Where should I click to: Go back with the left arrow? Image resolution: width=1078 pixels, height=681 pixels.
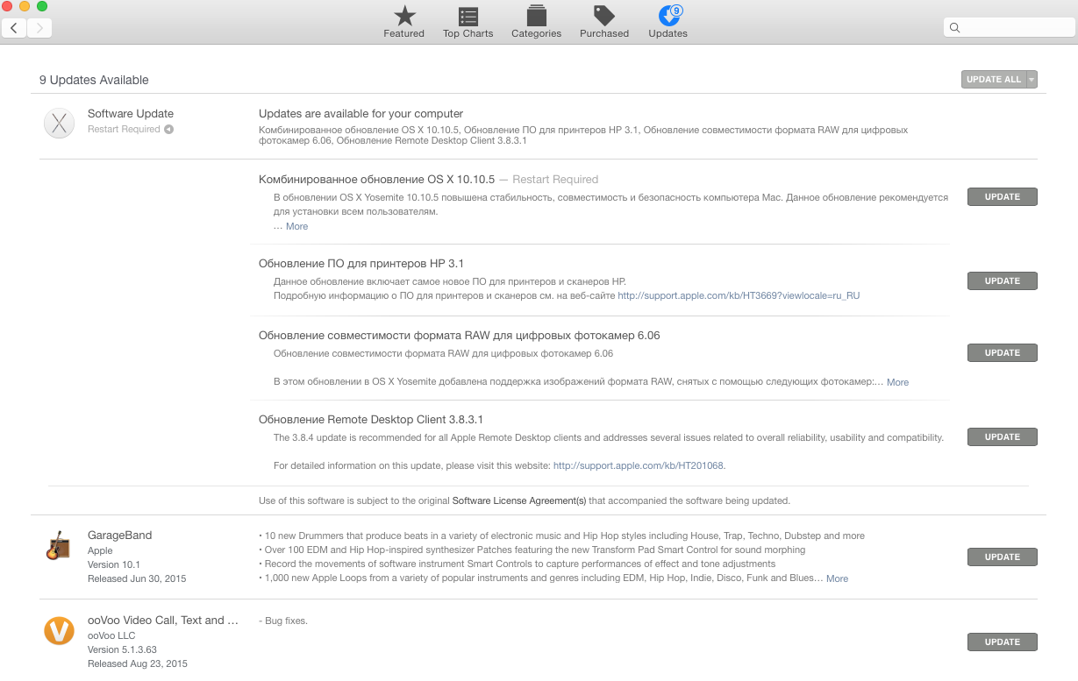click(14, 28)
